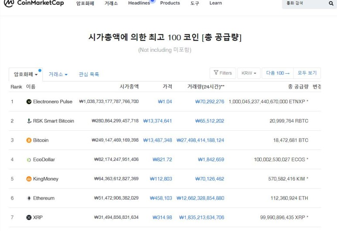Viewport: 337px width, 231px height.
Task: Click RSK Smart Bitcoin price ₩13,374,641
Action: point(157,121)
